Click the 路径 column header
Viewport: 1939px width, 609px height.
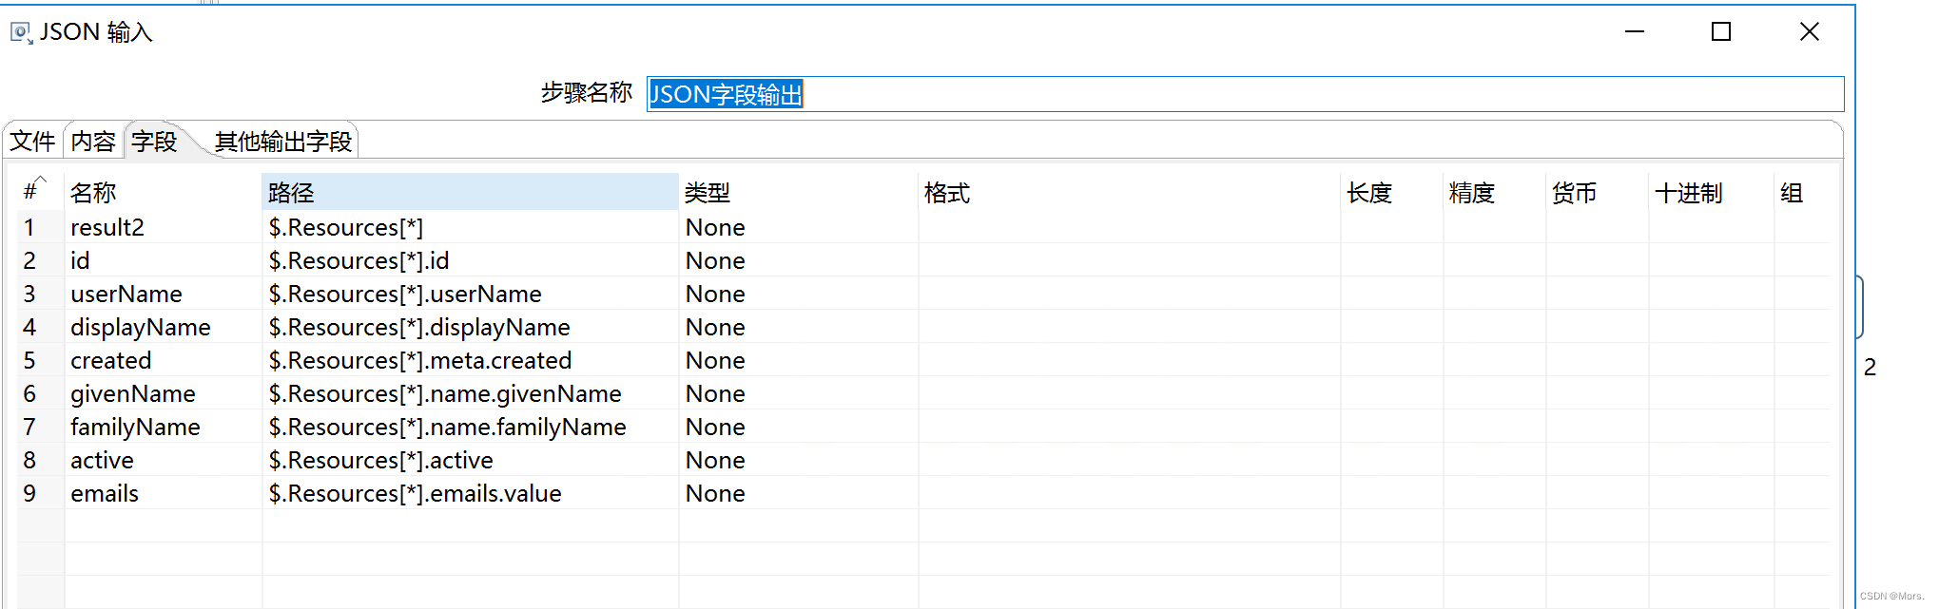click(x=290, y=192)
